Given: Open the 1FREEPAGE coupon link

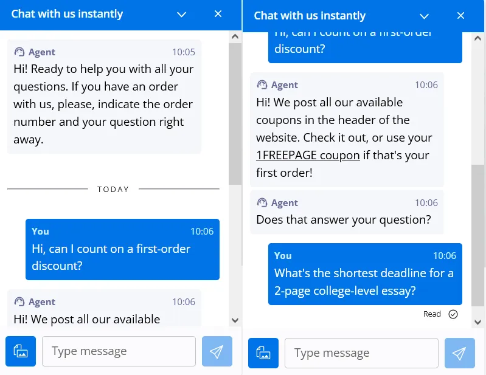Looking at the screenshot, I should tap(308, 155).
